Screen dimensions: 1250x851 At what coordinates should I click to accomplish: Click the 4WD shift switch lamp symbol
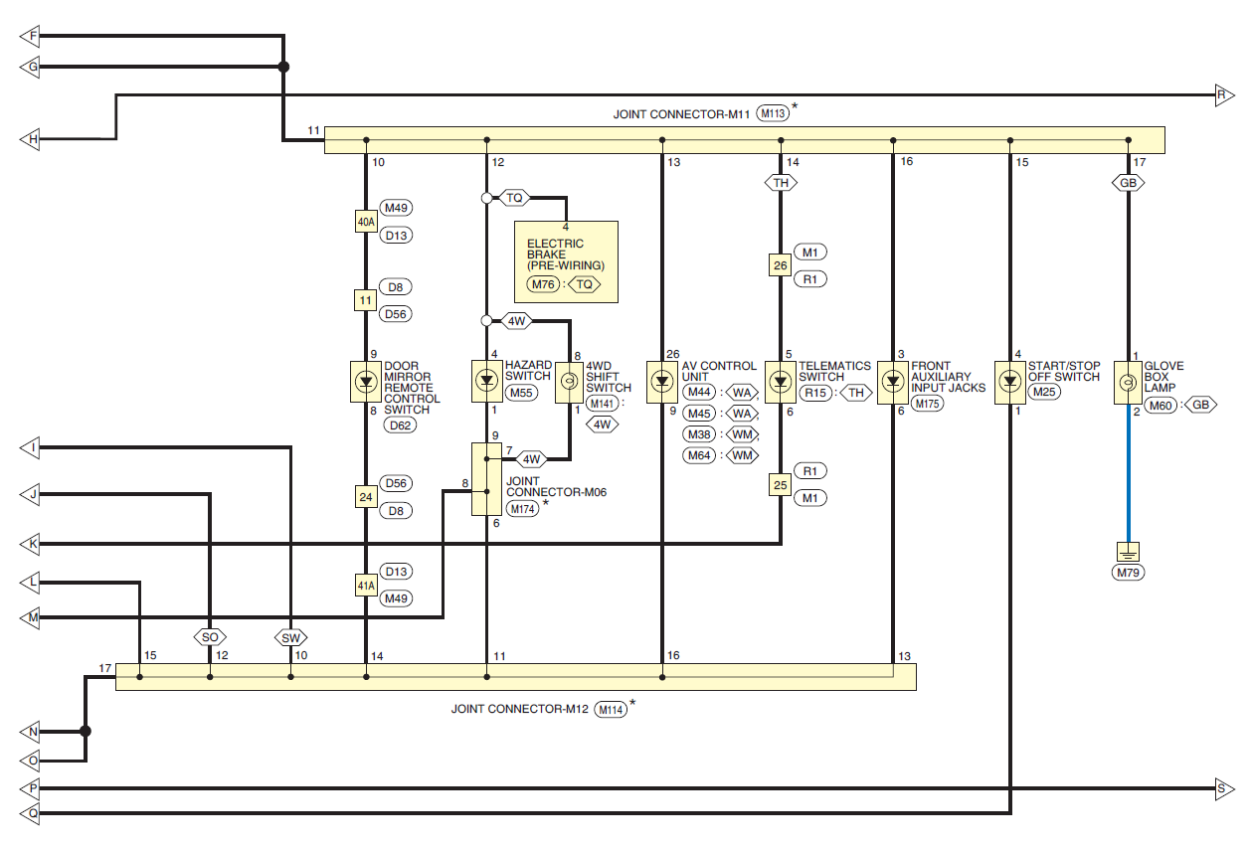570,381
